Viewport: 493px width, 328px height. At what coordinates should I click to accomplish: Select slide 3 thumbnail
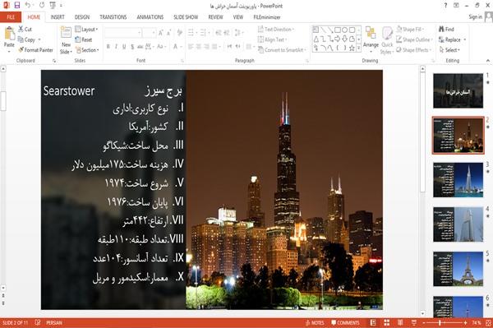(458, 180)
